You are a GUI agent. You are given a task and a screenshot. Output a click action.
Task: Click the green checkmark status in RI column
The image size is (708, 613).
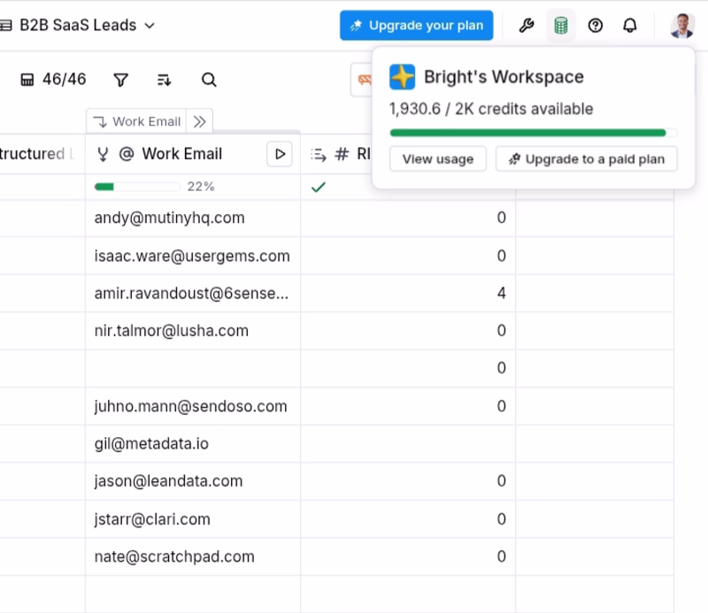(x=319, y=187)
